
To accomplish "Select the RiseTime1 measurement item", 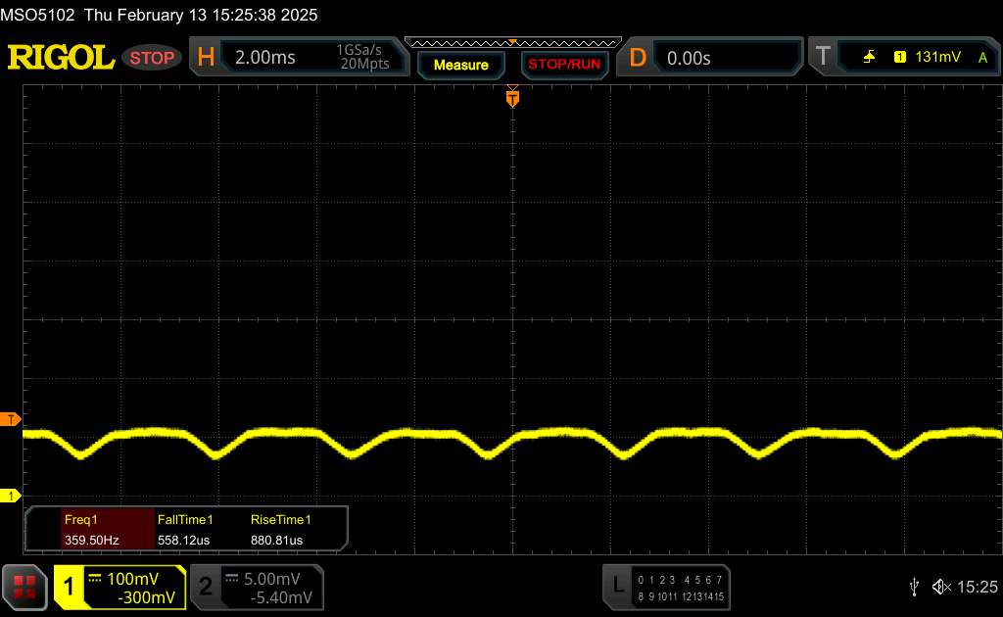I will coord(281,520).
